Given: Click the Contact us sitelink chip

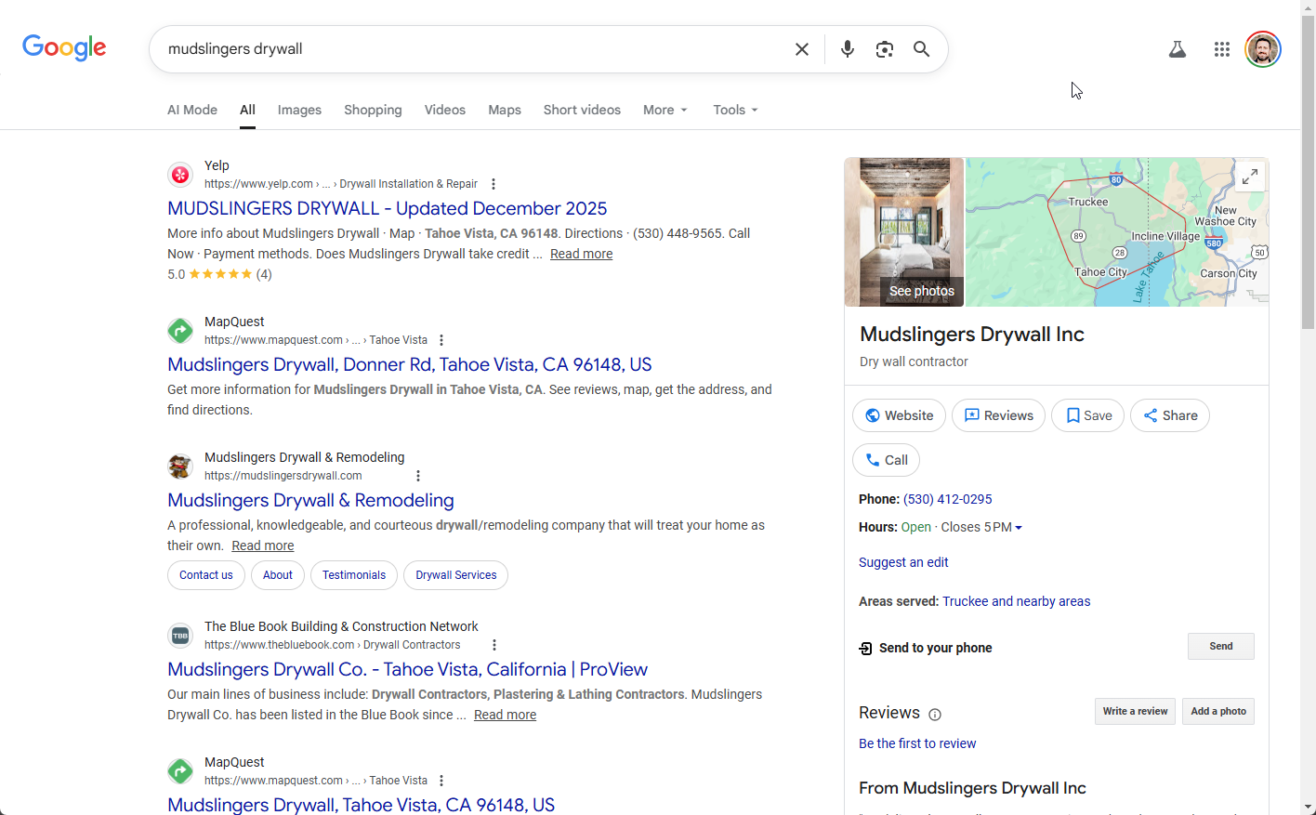Looking at the screenshot, I should click(x=206, y=575).
